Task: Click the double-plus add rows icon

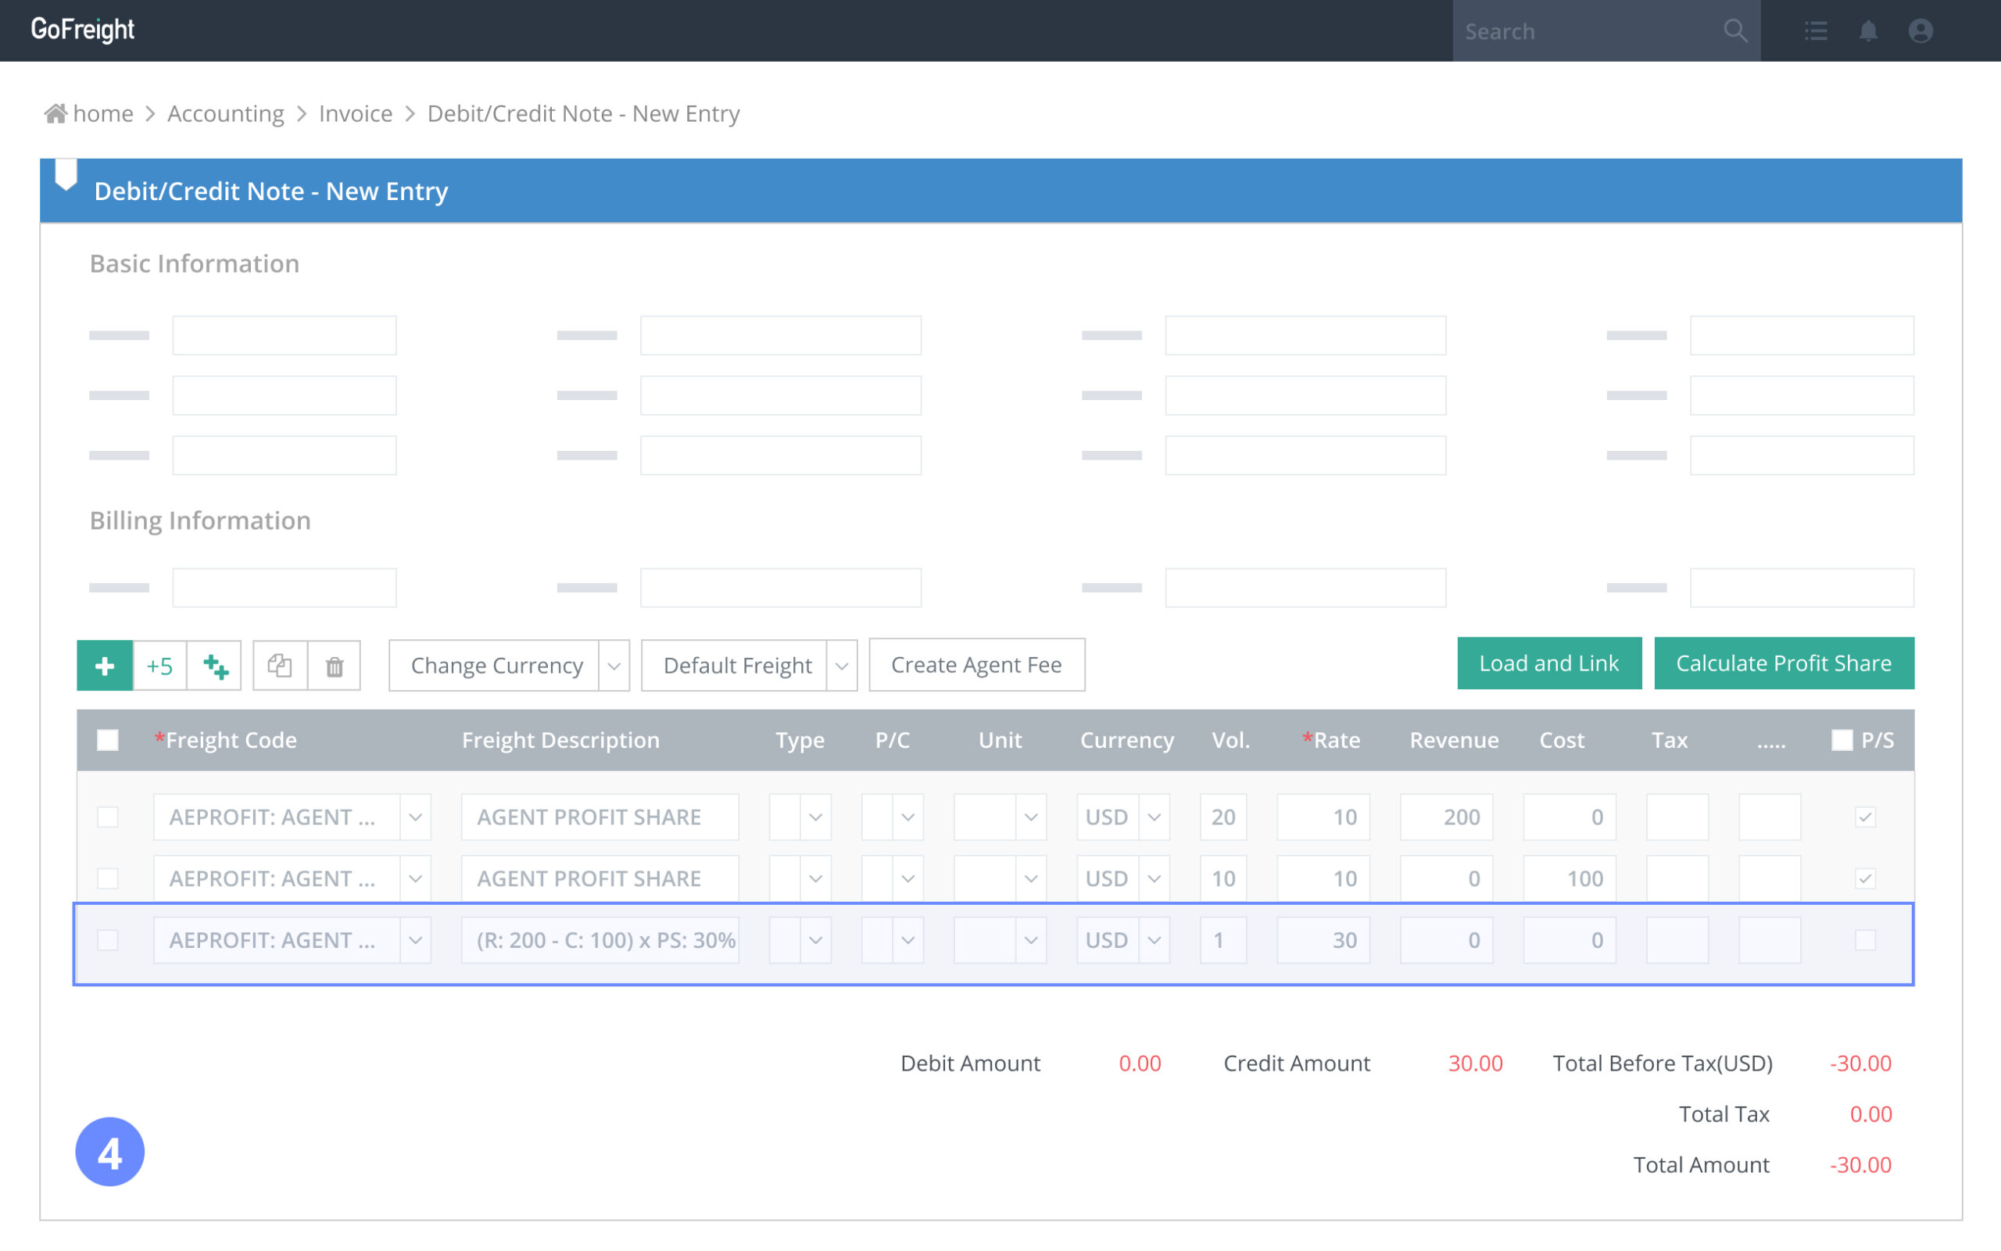Action: pos(214,665)
